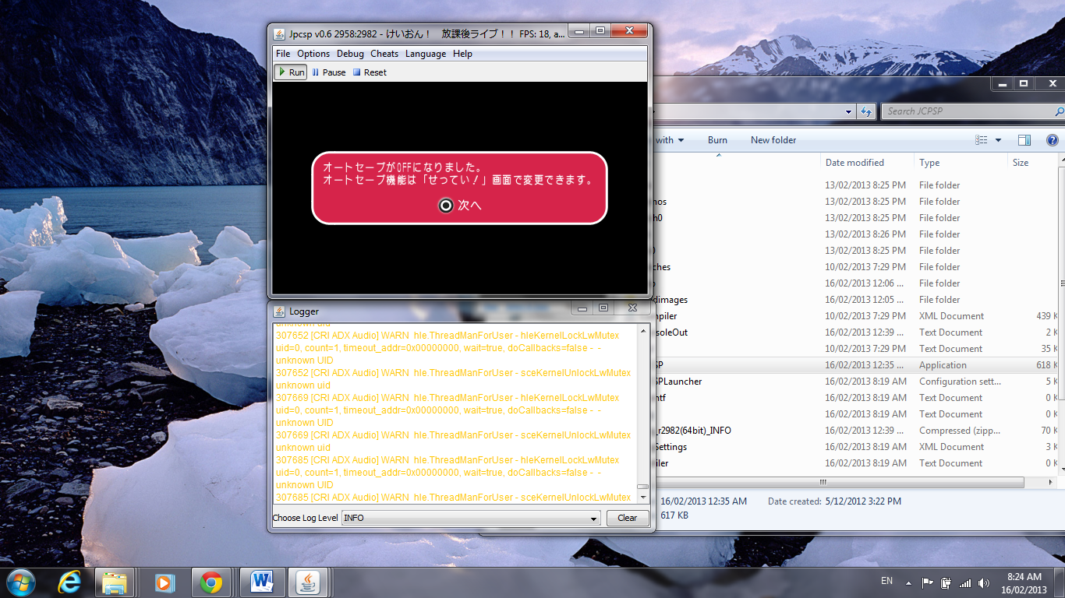The width and height of the screenshot is (1065, 598).
Task: Open the Debug menu
Action: [350, 54]
